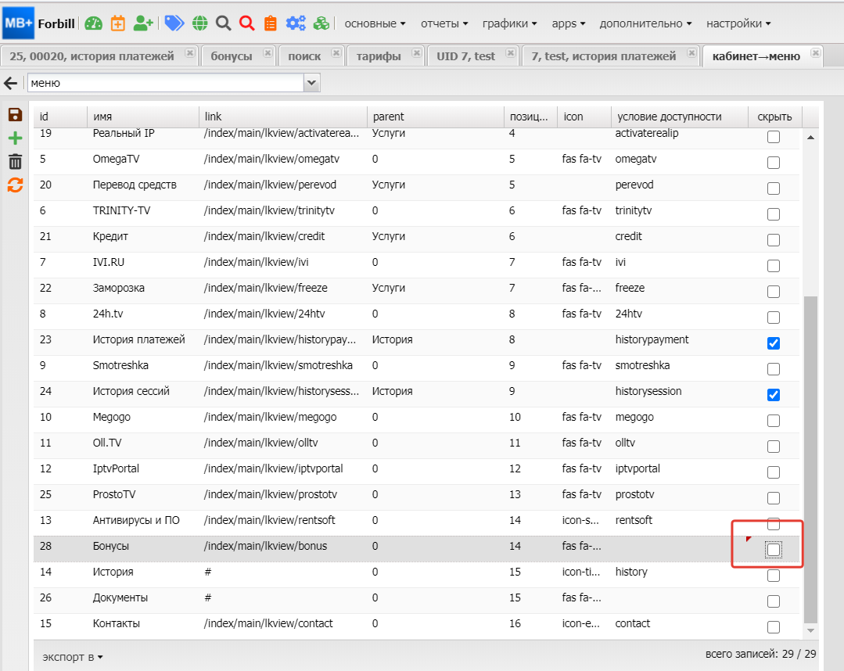Image resolution: width=844 pixels, height=671 pixels.
Task: Switch to the тарифы tab
Action: [x=379, y=56]
